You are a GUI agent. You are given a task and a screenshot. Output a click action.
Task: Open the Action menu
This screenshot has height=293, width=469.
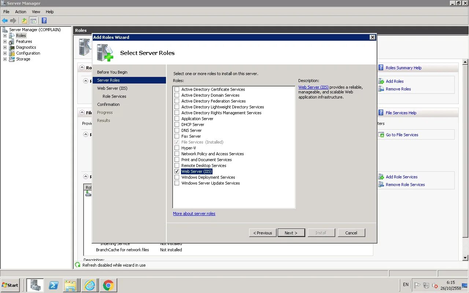[21, 12]
